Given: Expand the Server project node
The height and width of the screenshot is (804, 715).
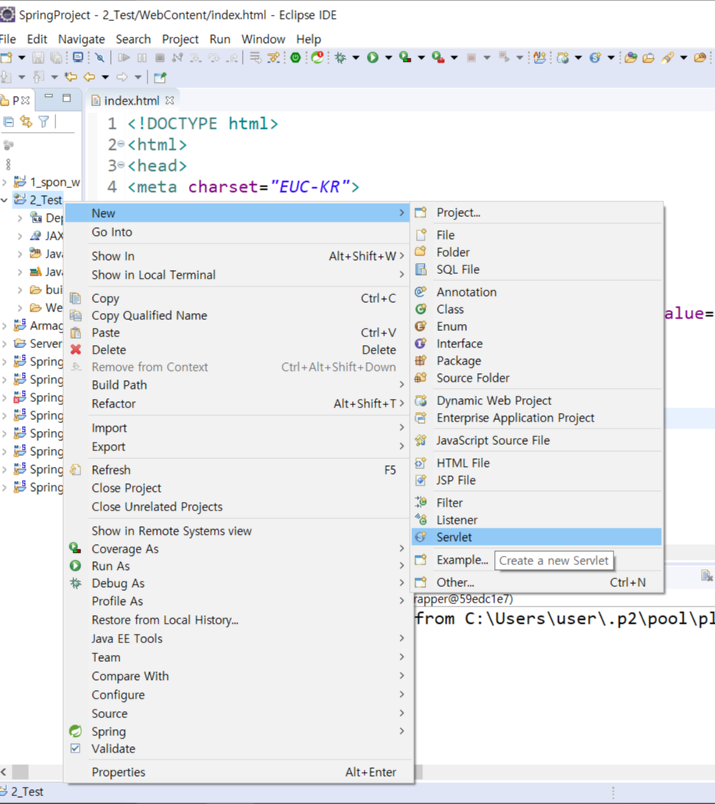Looking at the screenshot, I should click(x=5, y=343).
